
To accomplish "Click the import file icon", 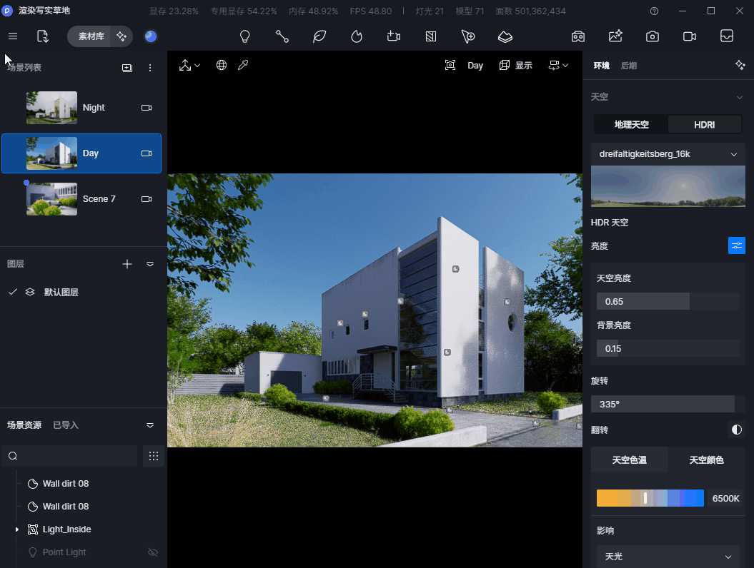I will coord(42,36).
